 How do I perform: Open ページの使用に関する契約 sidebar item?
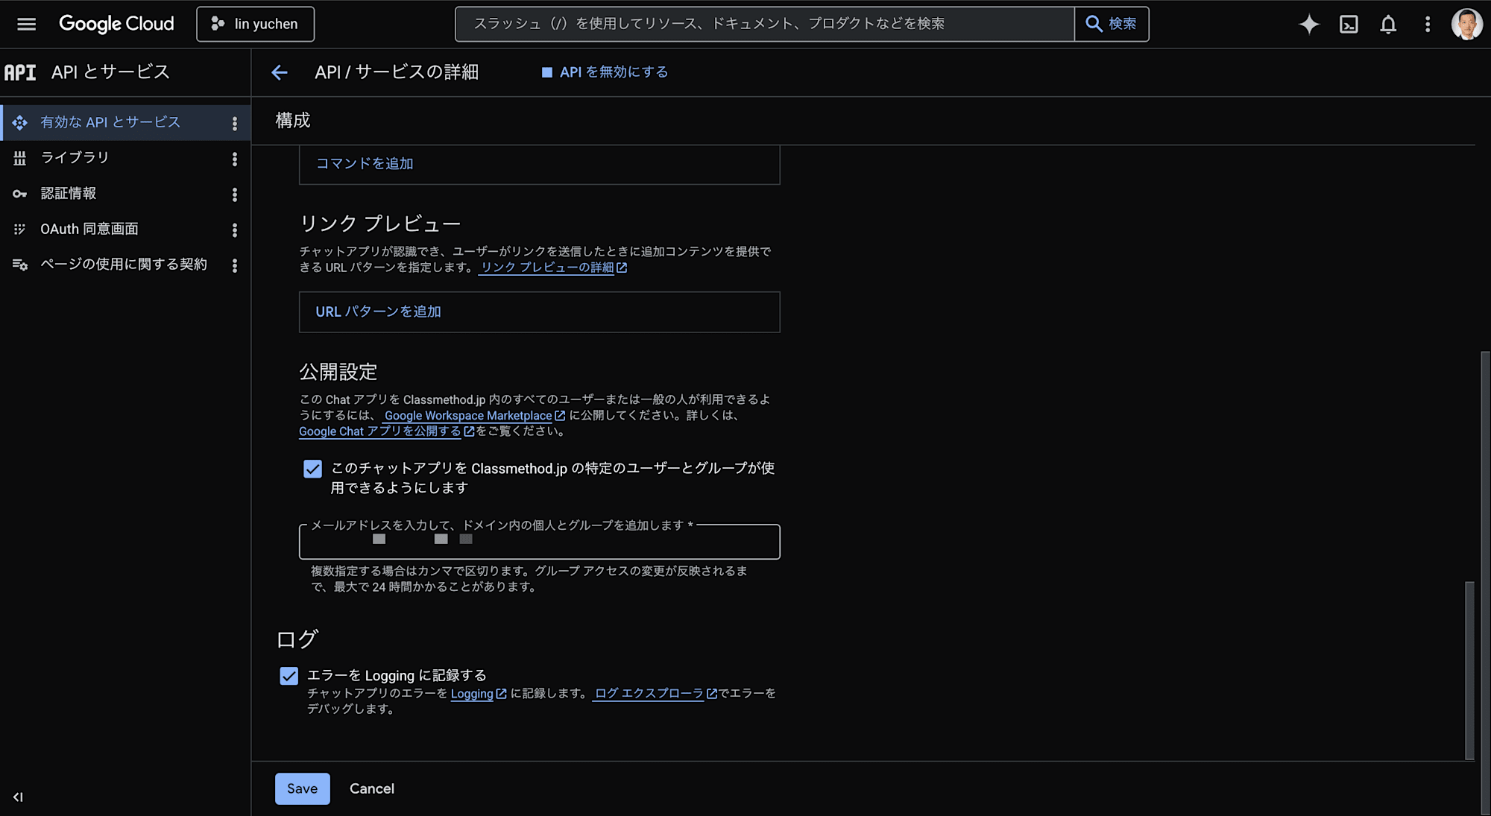tap(124, 265)
